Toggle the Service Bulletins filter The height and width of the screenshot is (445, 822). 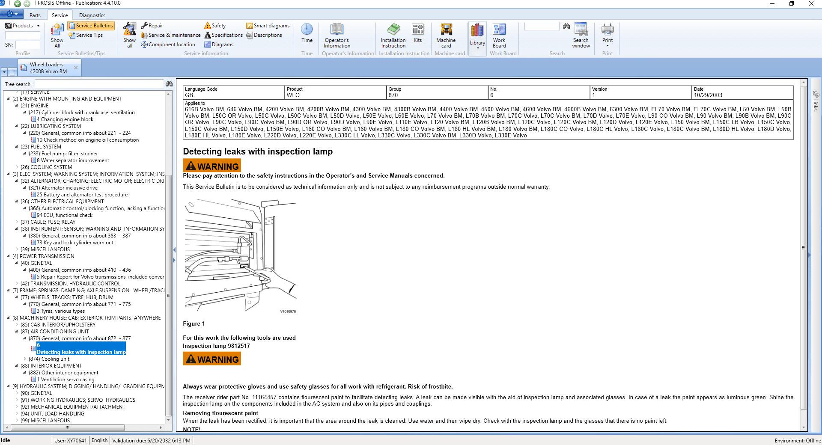pyautogui.click(x=91, y=26)
